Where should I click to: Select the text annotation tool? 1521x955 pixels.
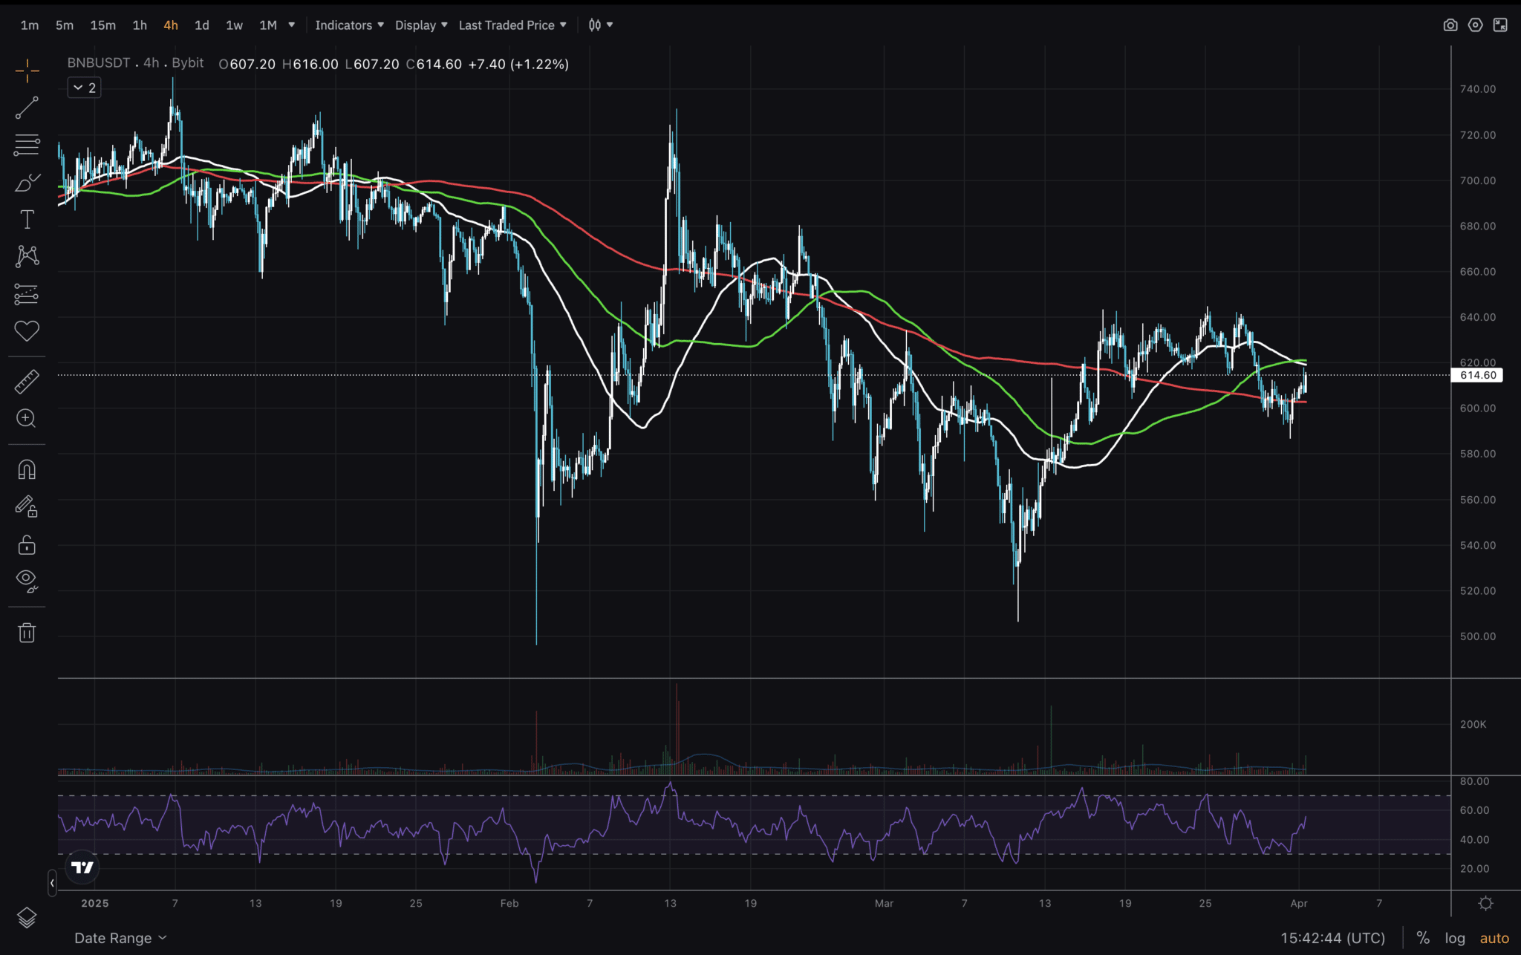(27, 219)
